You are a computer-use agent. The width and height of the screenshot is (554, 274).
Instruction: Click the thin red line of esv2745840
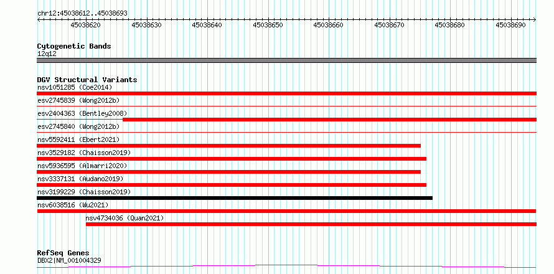[286, 132]
